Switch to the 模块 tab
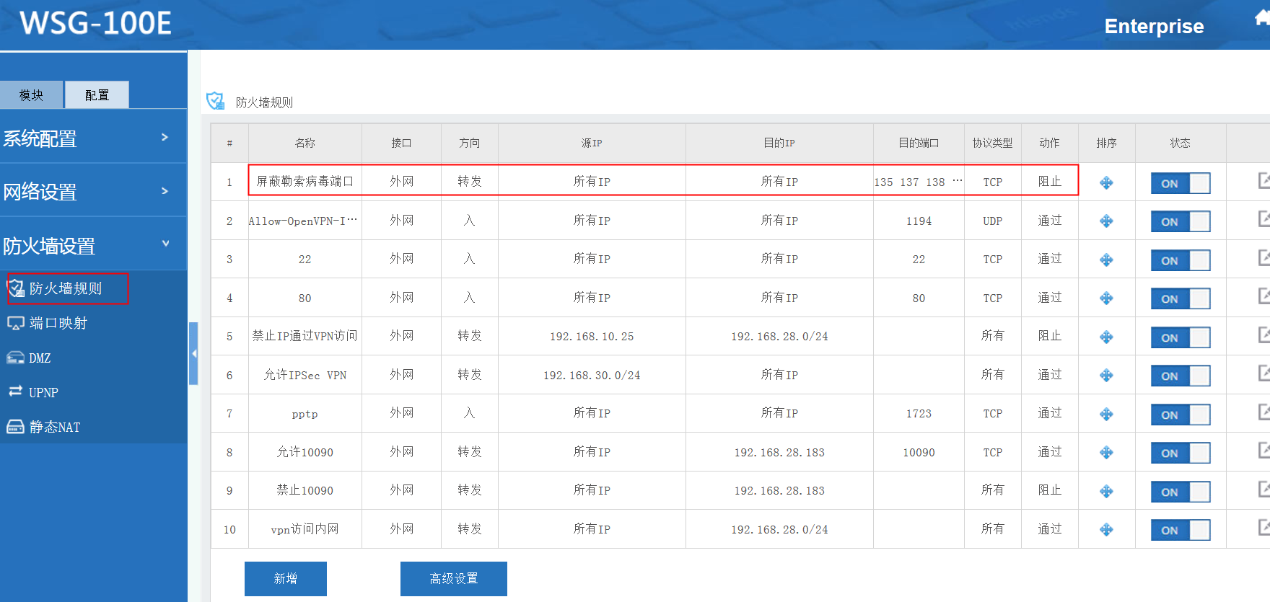Viewport: 1270px width, 602px height. (31, 95)
